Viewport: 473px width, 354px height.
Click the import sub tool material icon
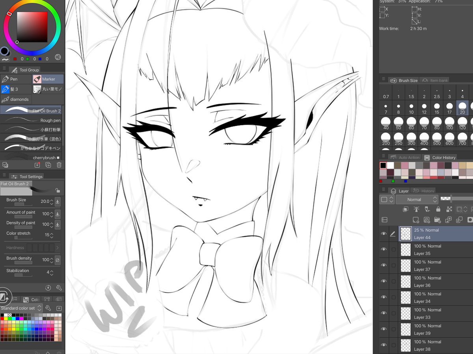[37, 165]
